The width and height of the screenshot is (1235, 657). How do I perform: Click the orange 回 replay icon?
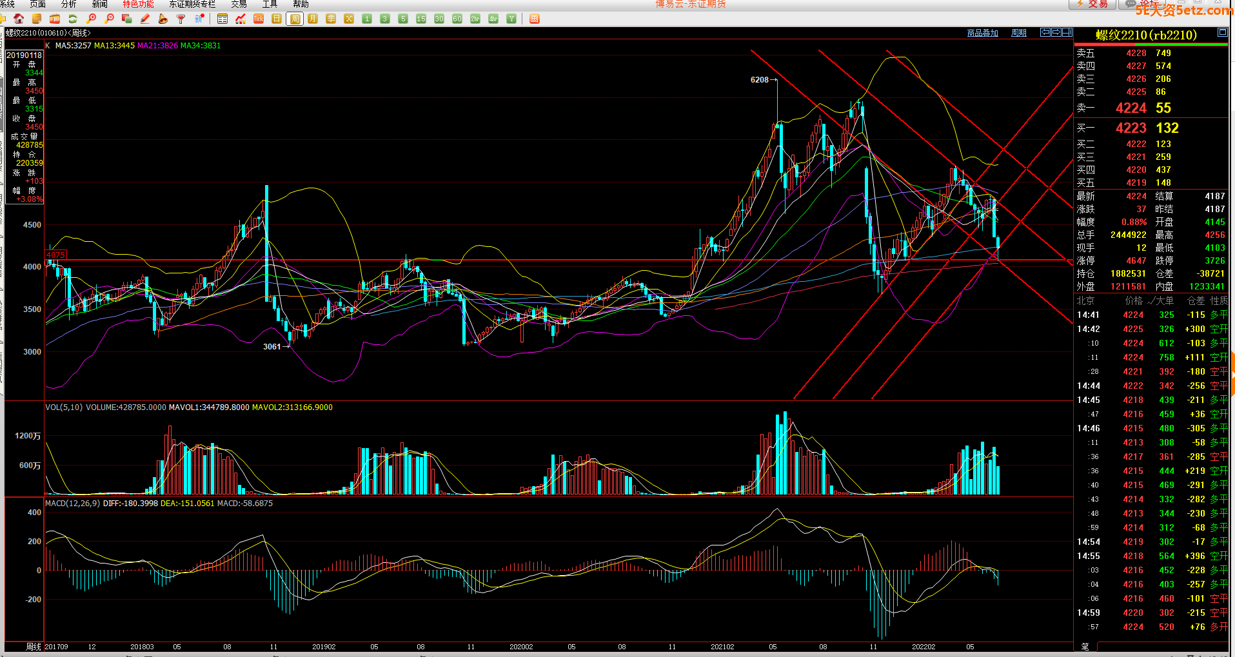[x=534, y=19]
